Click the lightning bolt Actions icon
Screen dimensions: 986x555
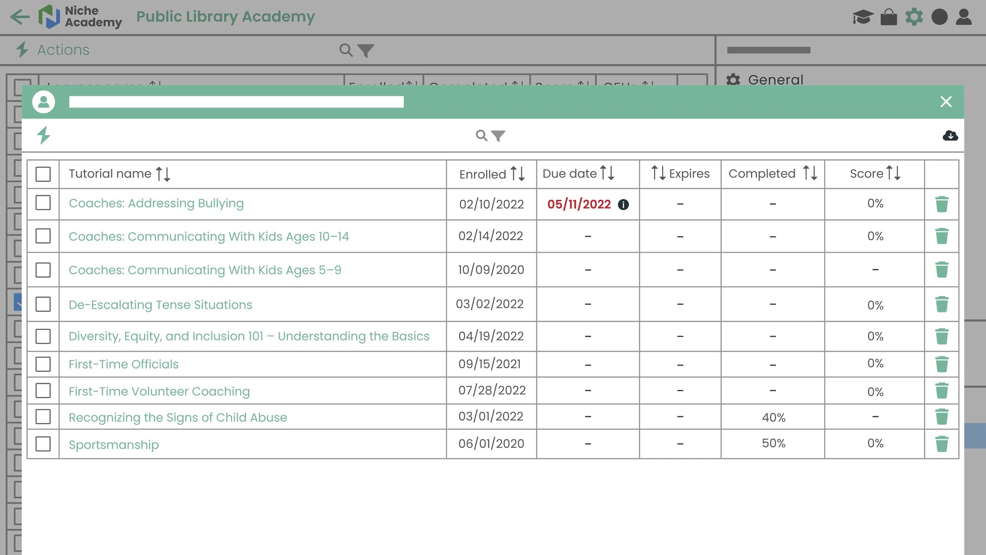point(43,135)
